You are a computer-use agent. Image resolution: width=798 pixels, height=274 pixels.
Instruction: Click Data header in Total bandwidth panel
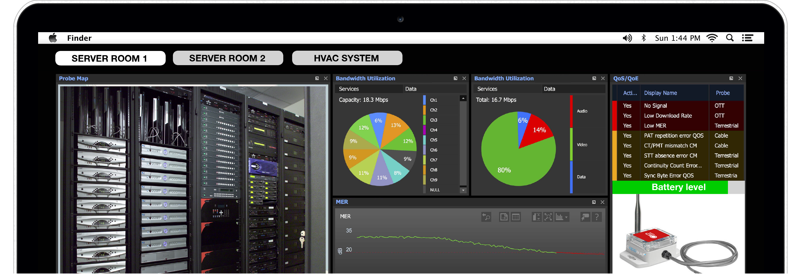tap(574, 89)
